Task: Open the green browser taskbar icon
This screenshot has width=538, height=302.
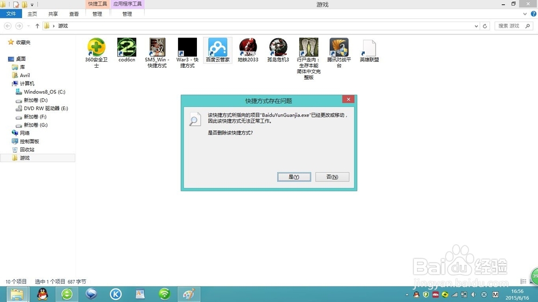Action: coord(67,294)
